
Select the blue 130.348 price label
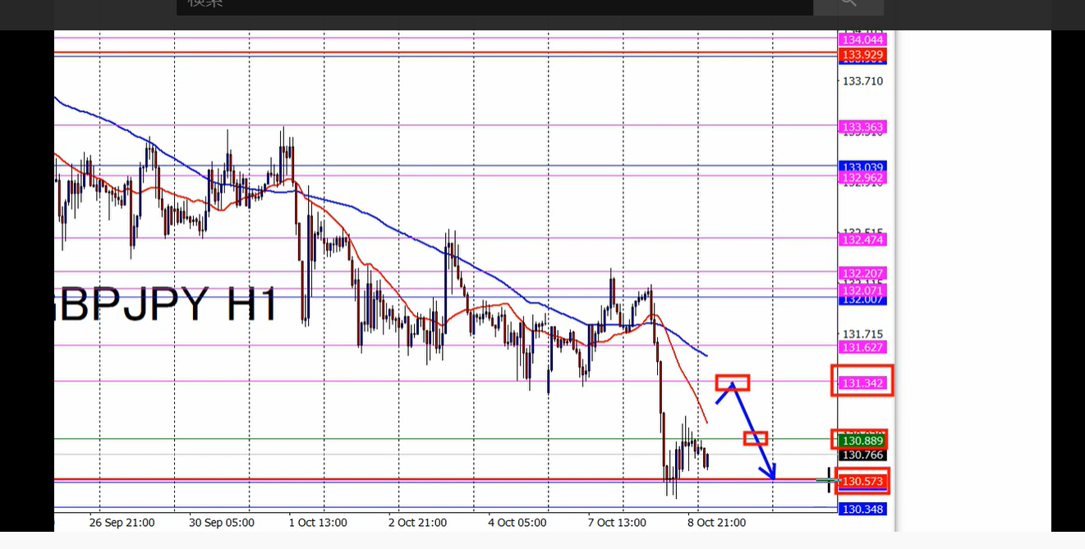[862, 510]
